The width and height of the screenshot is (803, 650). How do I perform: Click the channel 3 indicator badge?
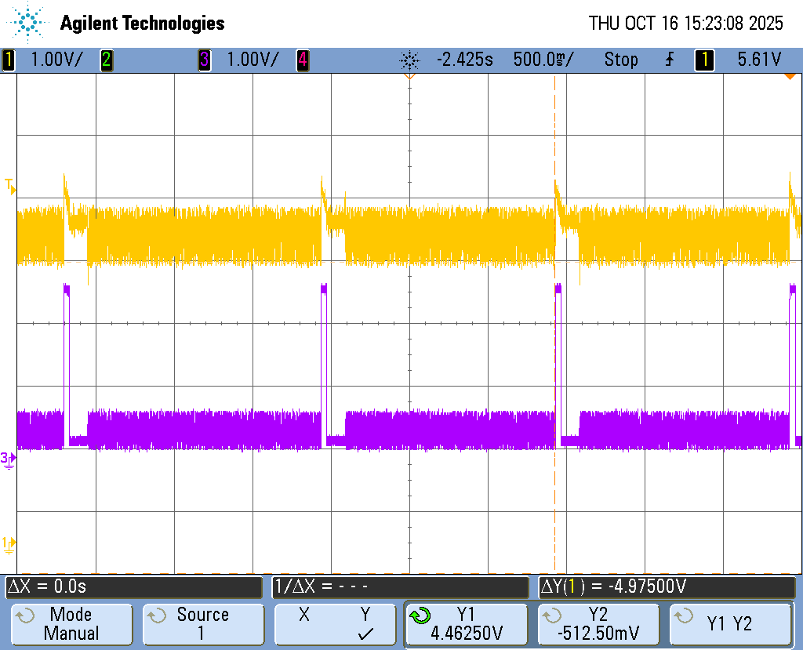click(x=205, y=60)
